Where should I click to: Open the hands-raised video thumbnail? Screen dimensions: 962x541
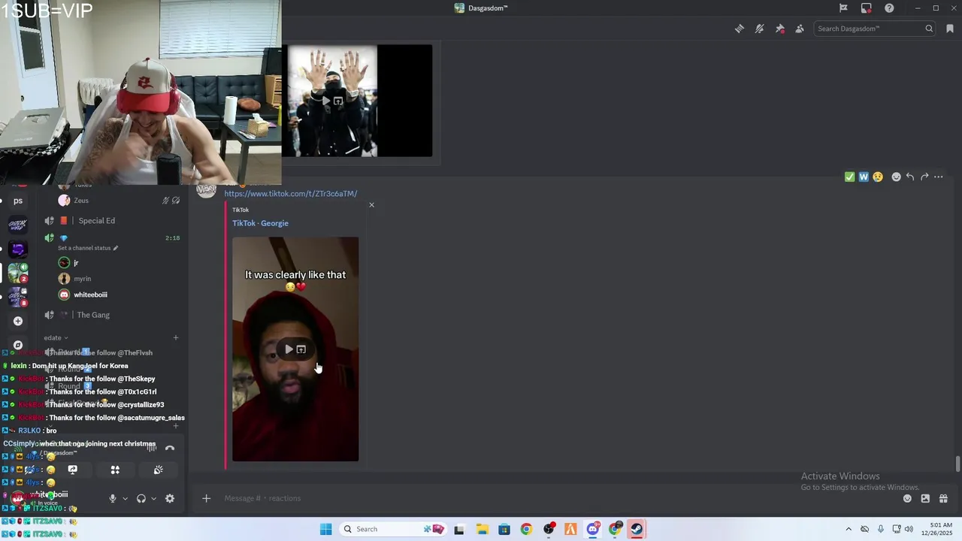357,101
